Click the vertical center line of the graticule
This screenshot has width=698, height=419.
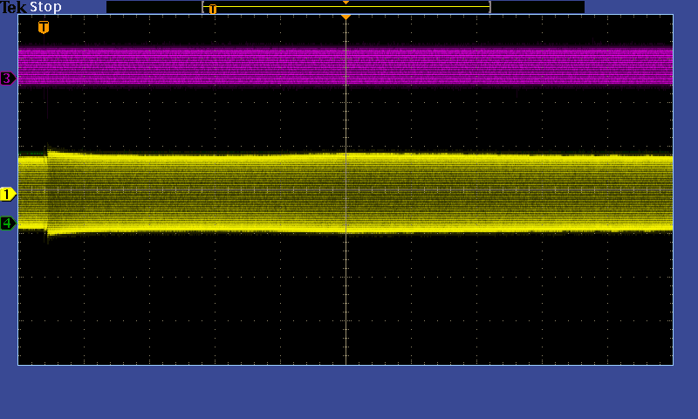point(346,297)
